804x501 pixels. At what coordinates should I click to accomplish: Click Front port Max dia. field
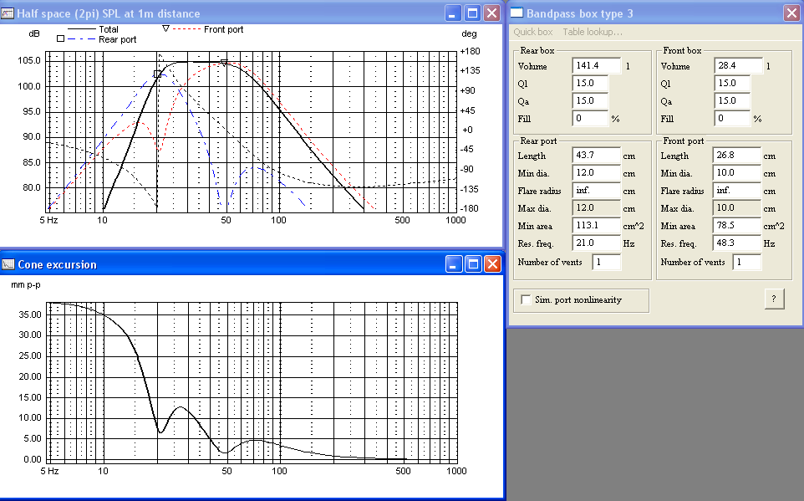[x=737, y=208]
